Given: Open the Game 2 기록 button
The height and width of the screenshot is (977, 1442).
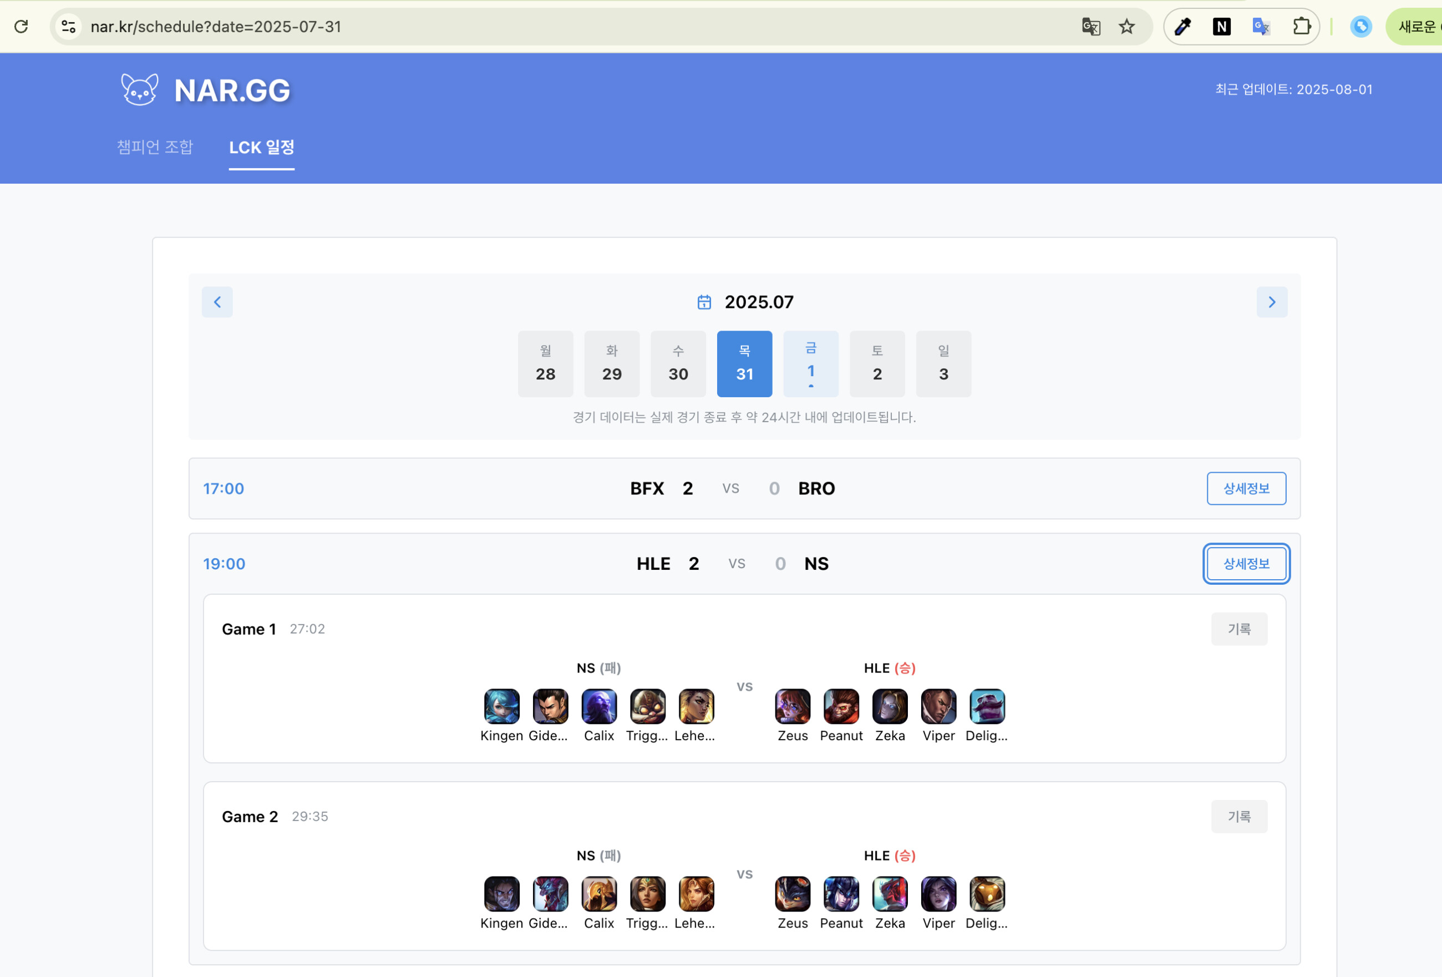Looking at the screenshot, I should (x=1238, y=816).
